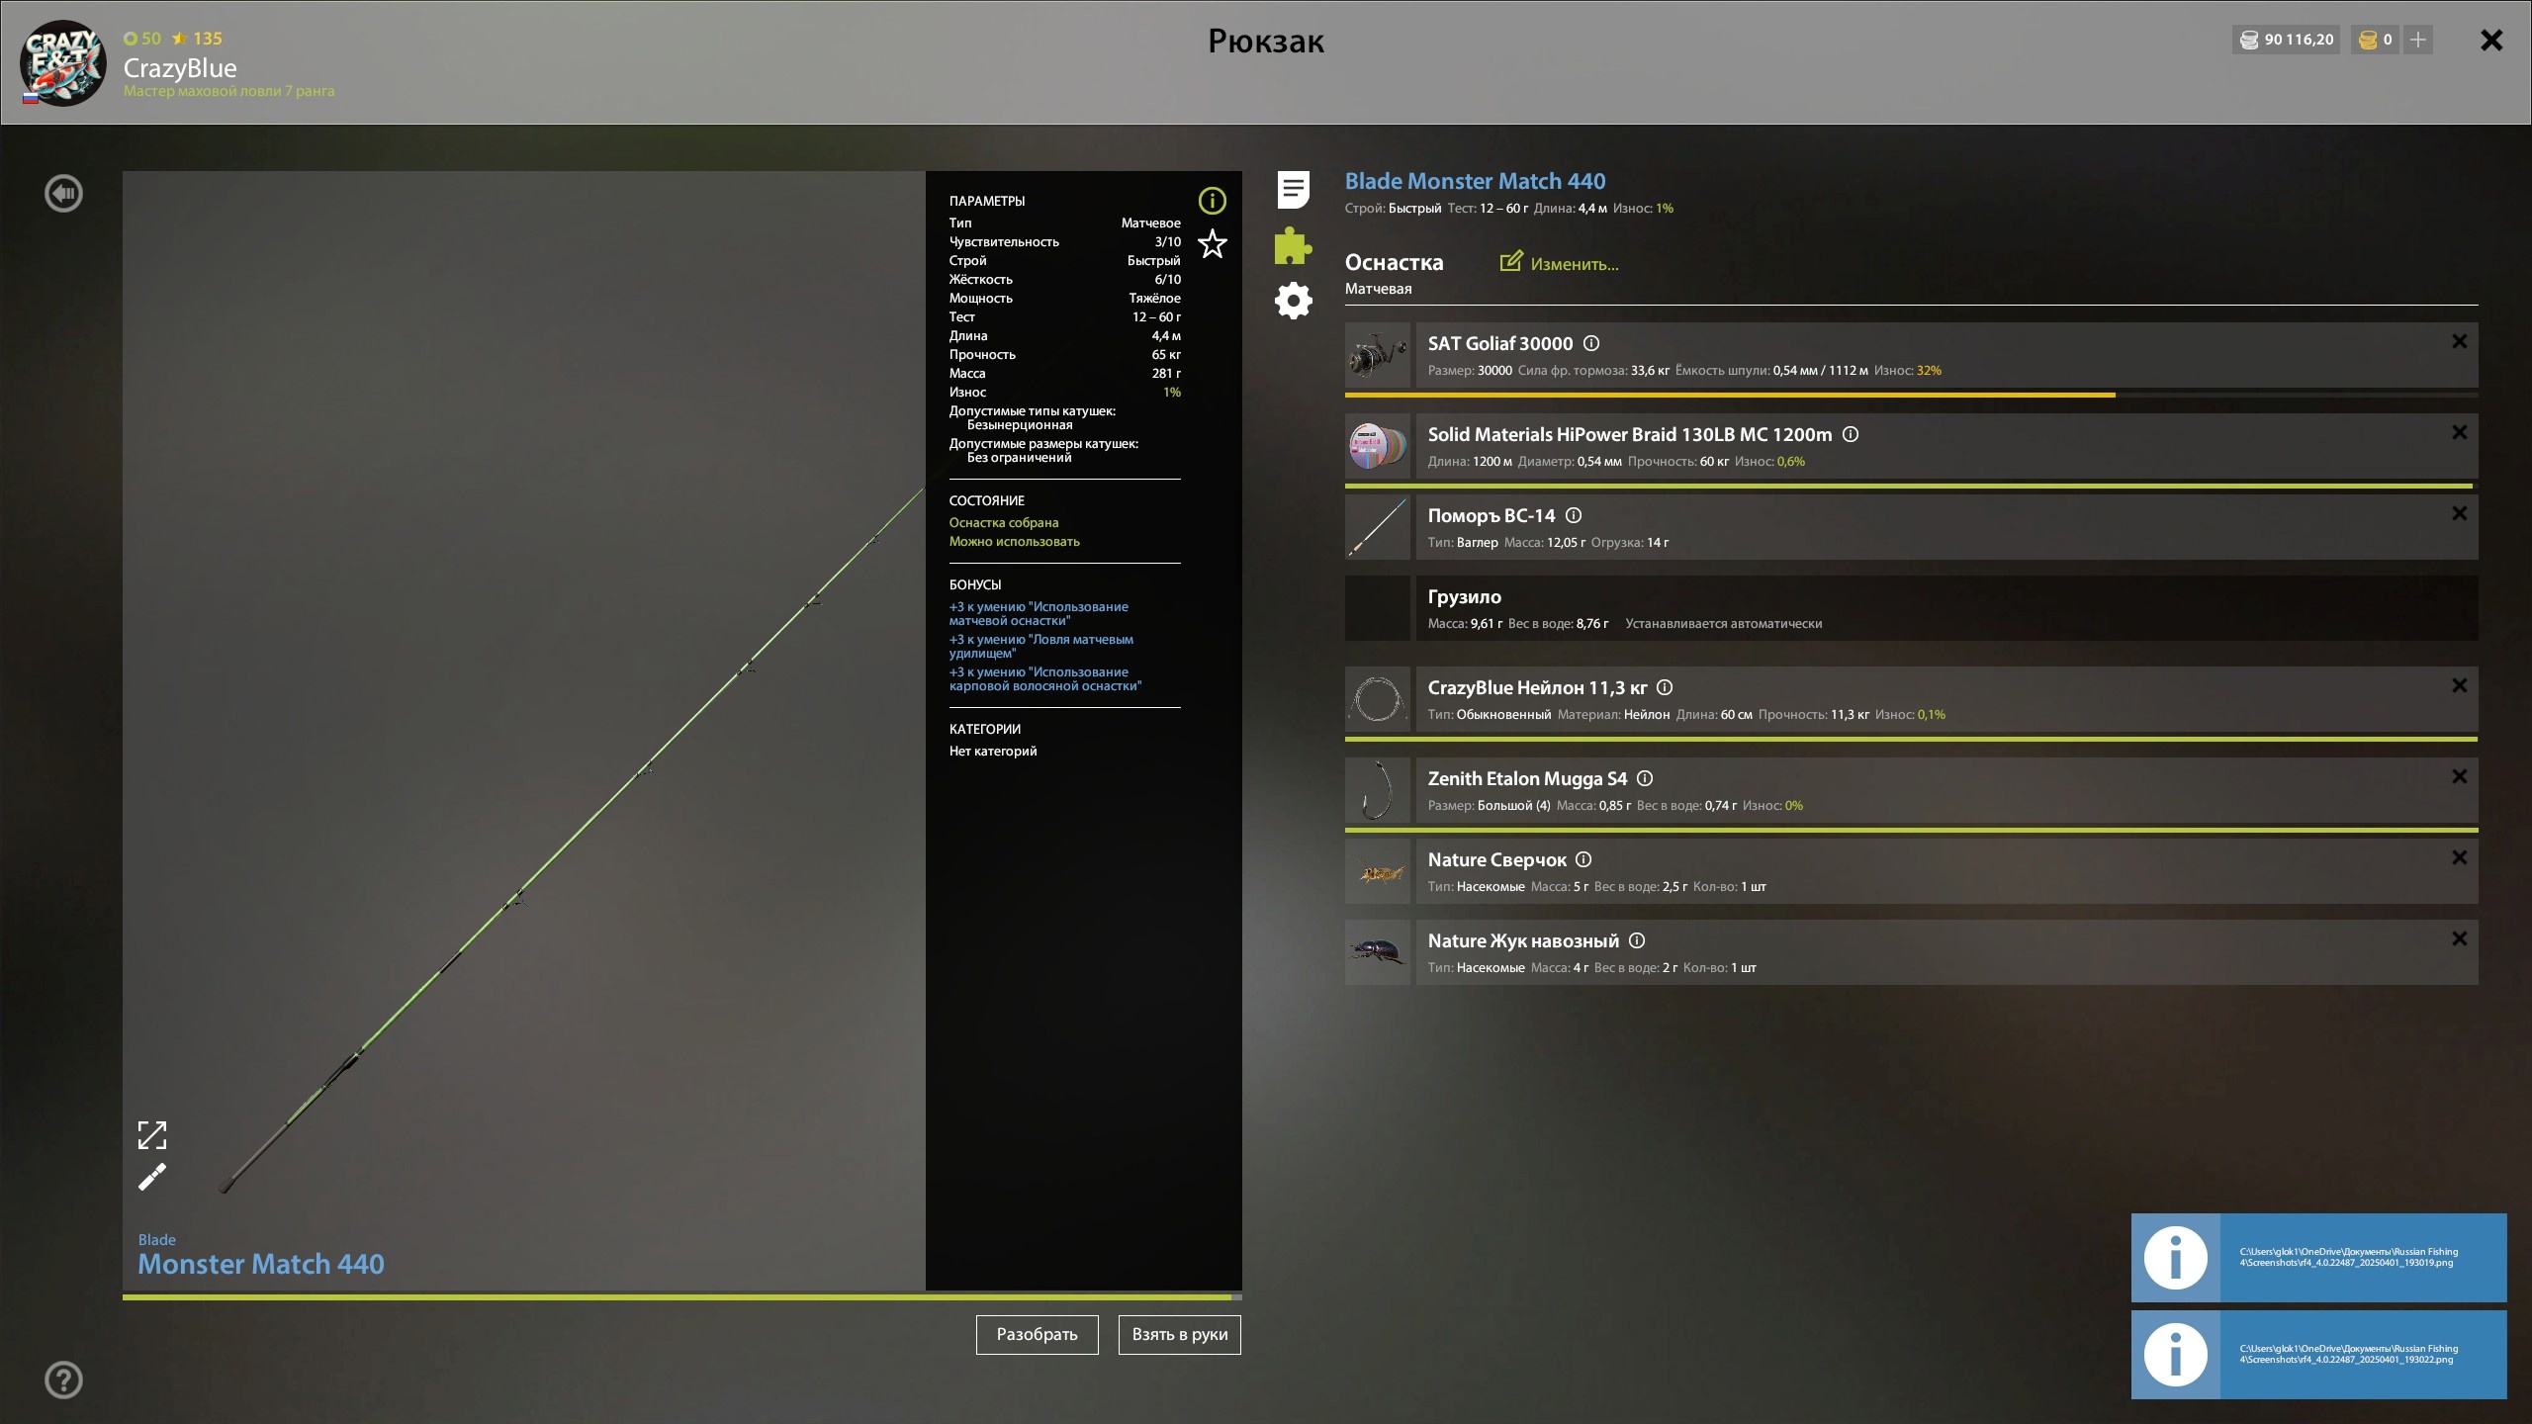Click the pencil rename icon
Screen dimensions: 2532x1424
tap(152, 1177)
